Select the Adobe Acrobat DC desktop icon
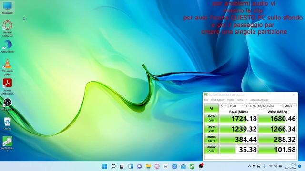 [8, 86]
